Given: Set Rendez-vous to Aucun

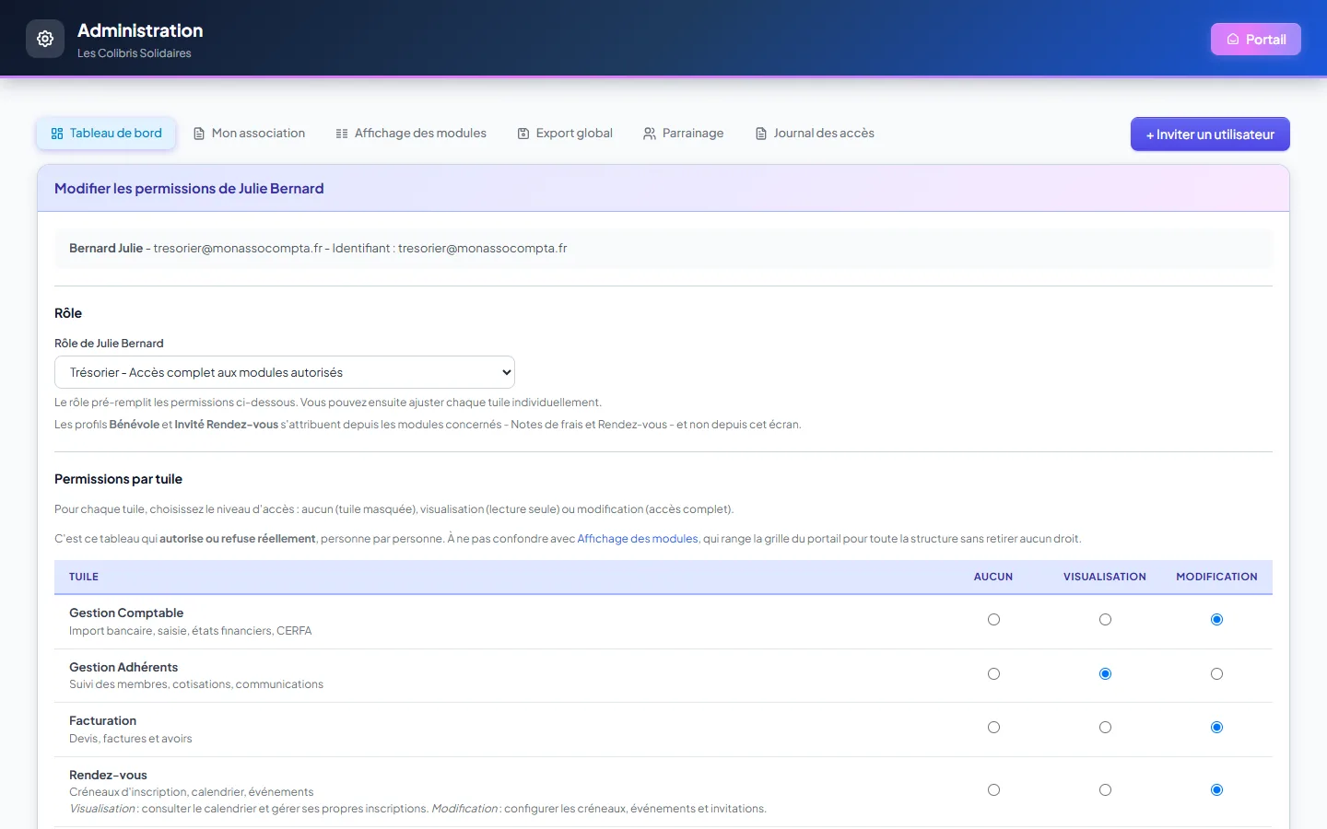Looking at the screenshot, I should [993, 790].
